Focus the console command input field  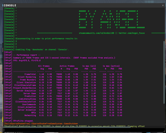[x=84, y=130]
